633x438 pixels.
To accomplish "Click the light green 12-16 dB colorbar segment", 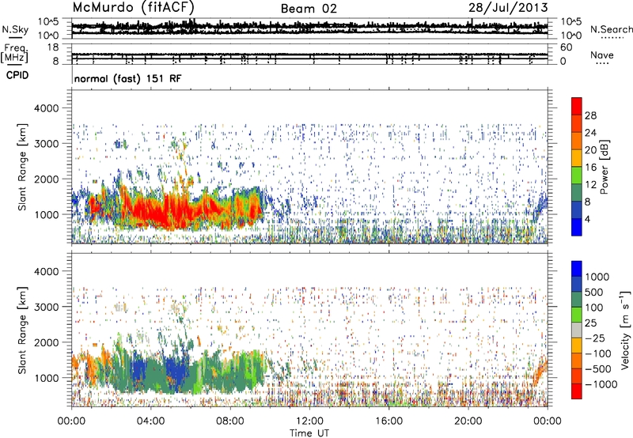I will (x=577, y=176).
